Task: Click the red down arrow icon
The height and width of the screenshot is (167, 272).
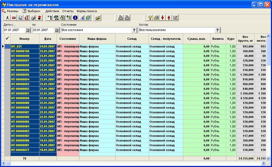Action: (x=163, y=18)
